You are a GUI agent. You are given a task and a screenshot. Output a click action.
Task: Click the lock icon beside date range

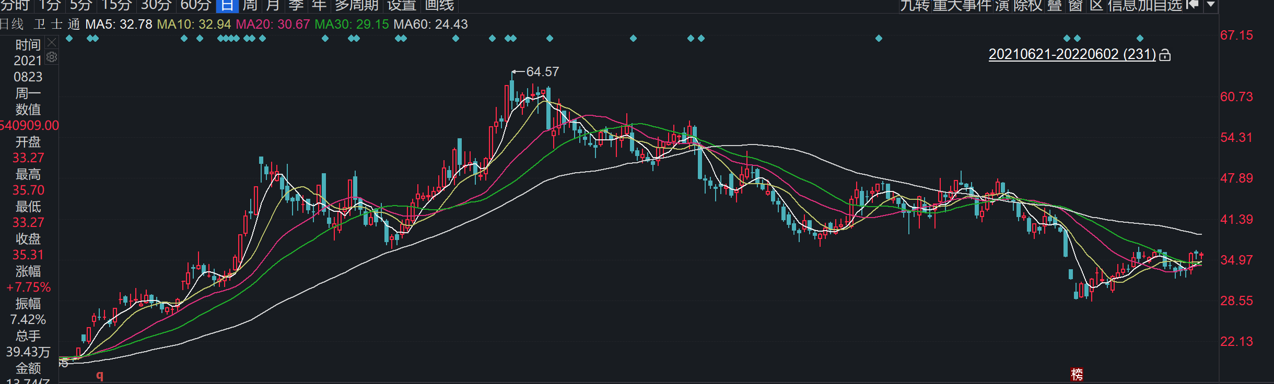(x=1165, y=55)
